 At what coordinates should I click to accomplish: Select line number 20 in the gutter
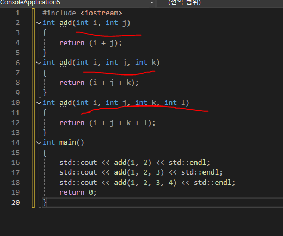[x=16, y=203]
